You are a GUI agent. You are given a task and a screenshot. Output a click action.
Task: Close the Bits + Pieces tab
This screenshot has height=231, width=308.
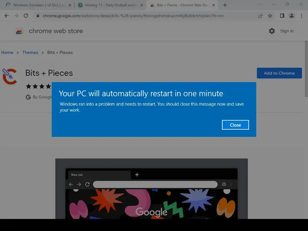pos(214,5)
